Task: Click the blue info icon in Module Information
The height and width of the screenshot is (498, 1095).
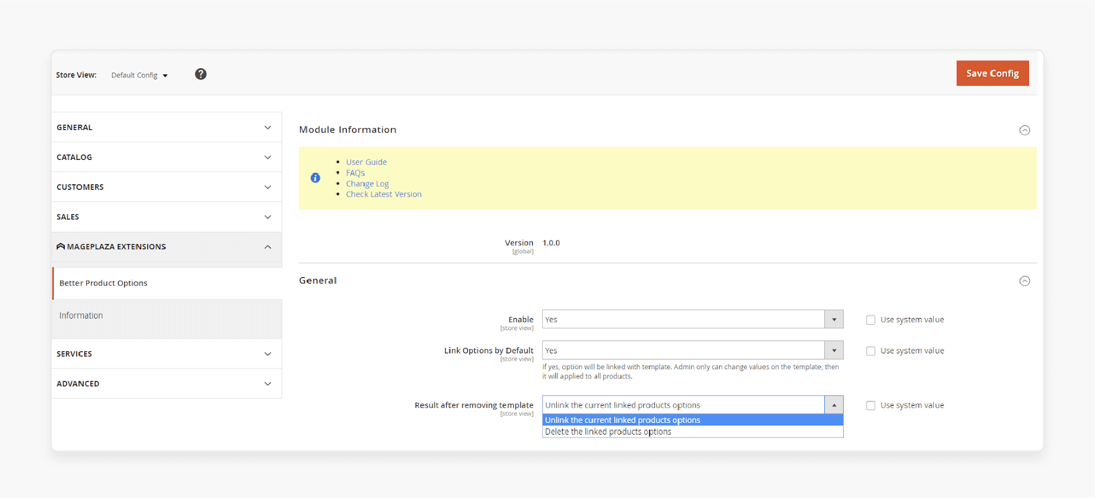Action: point(315,178)
